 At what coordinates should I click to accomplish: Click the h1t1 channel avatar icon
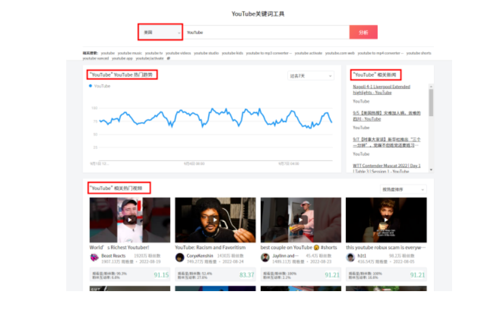[351, 258]
